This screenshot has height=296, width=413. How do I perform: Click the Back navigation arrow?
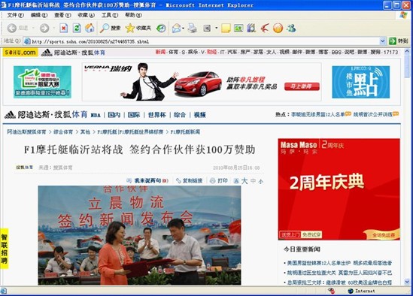(12, 28)
